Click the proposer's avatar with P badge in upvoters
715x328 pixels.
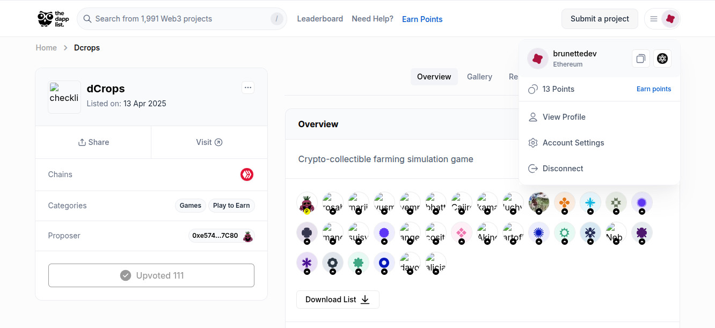point(307,202)
